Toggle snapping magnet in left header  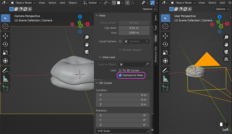pos(114,3)
